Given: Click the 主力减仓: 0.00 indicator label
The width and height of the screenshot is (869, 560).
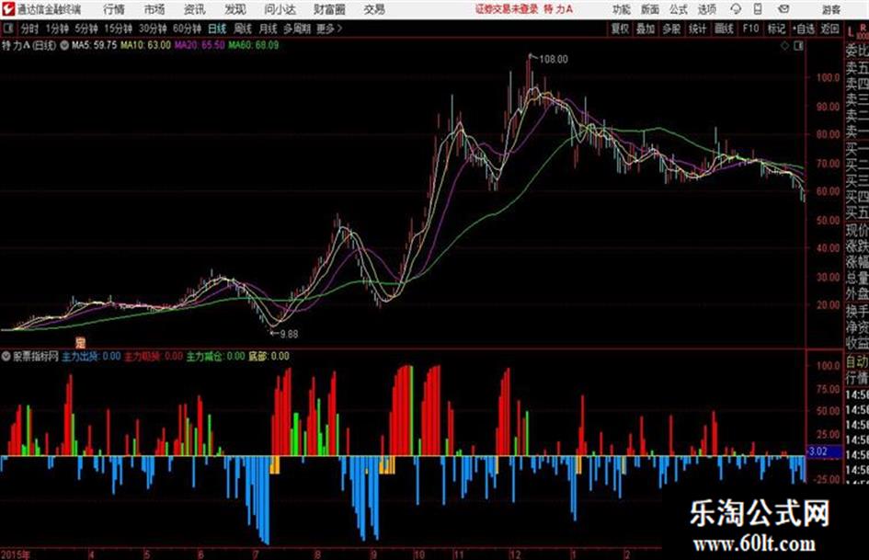Looking at the screenshot, I should point(215,357).
